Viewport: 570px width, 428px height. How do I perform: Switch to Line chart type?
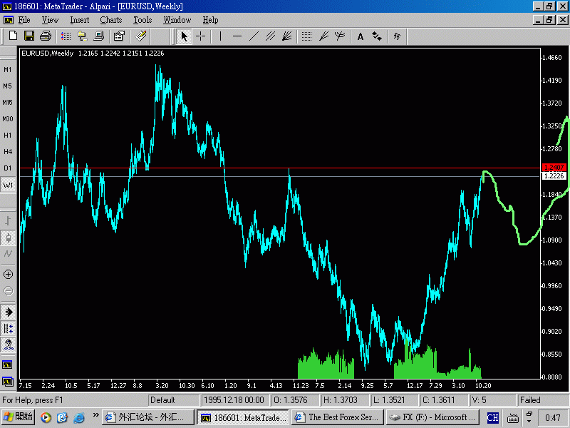coord(8,254)
